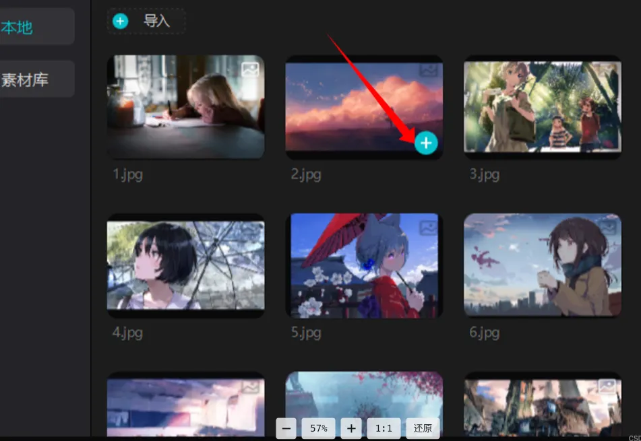
Task: Select the bottom-row ruined city thumbnail
Action: [543, 404]
